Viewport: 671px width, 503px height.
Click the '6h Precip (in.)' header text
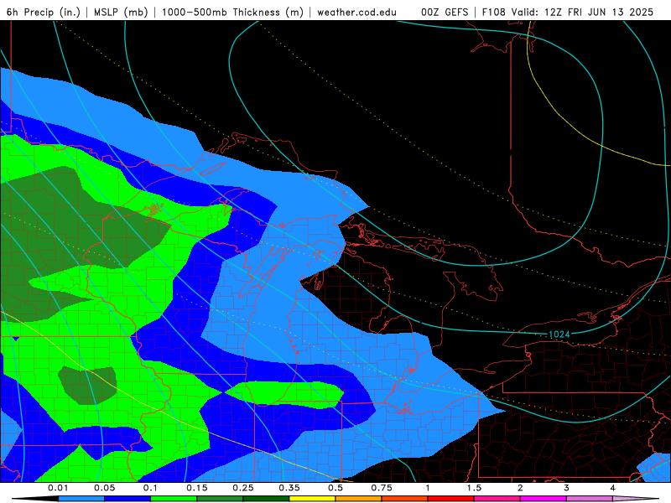(44, 12)
